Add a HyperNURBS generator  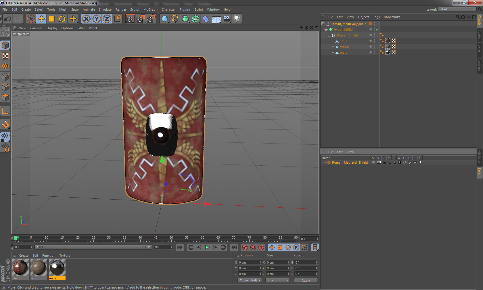coord(185,19)
